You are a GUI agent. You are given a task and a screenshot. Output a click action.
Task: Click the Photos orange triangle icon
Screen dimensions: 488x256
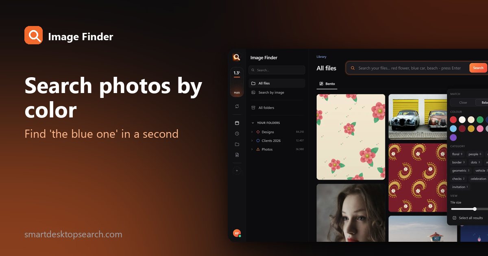(x=258, y=150)
